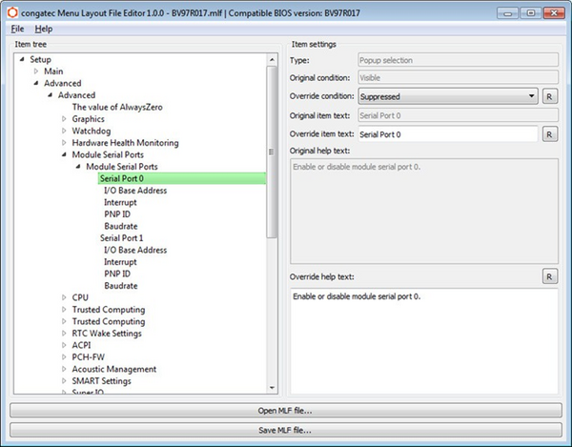Expand the ACPI tree node
572x447 pixels.
pos(64,345)
